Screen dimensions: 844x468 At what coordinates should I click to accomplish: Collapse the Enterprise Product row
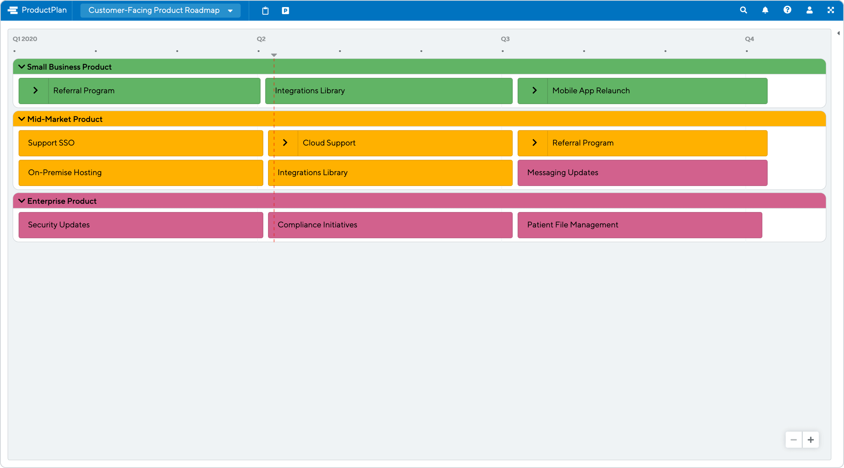point(22,201)
